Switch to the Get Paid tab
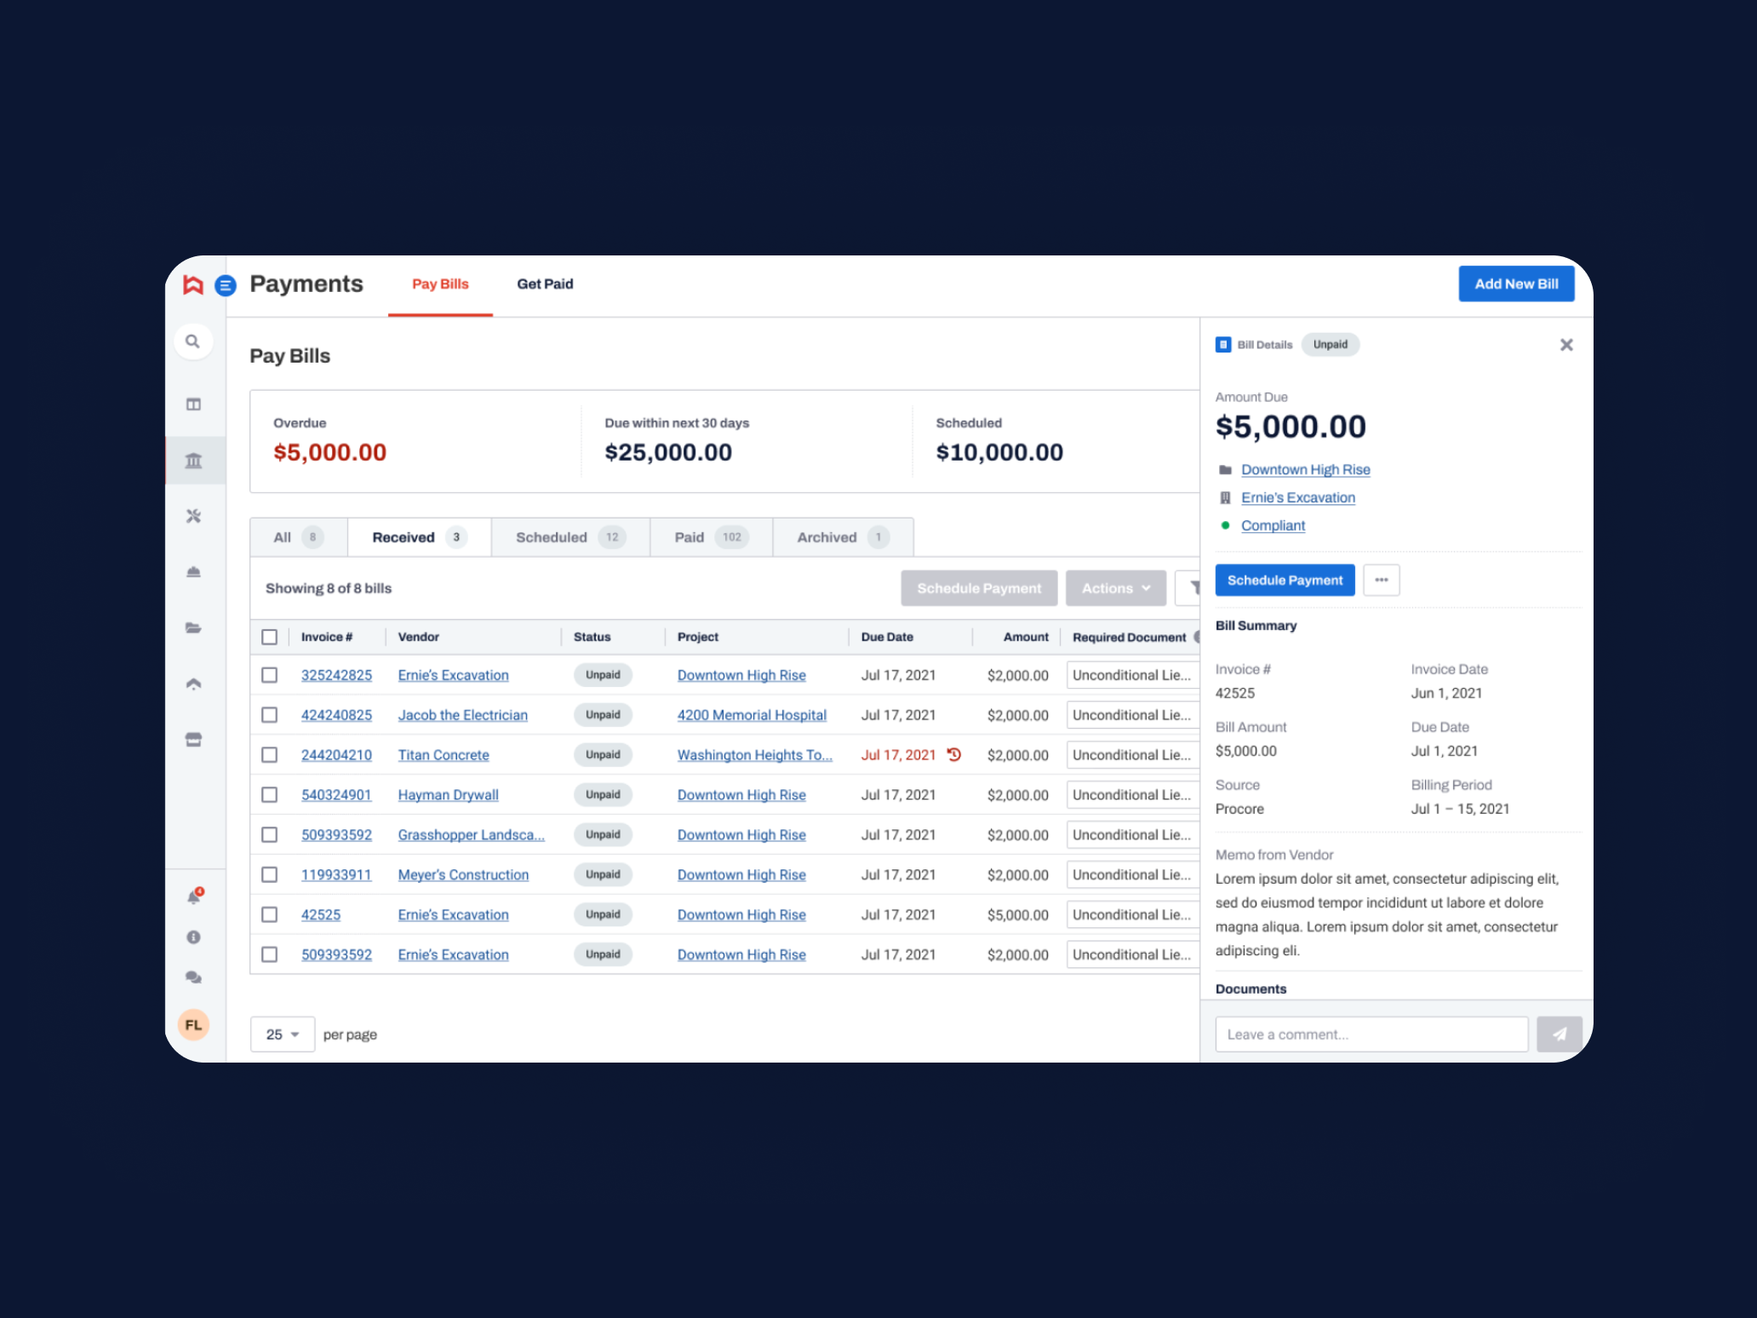 [545, 284]
